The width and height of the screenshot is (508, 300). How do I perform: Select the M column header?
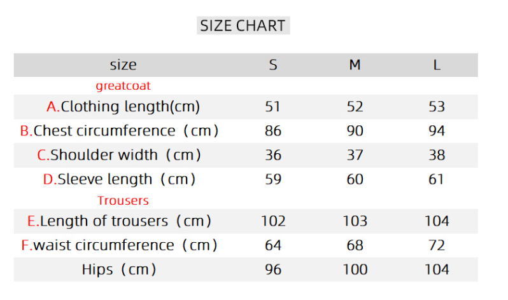355,65
